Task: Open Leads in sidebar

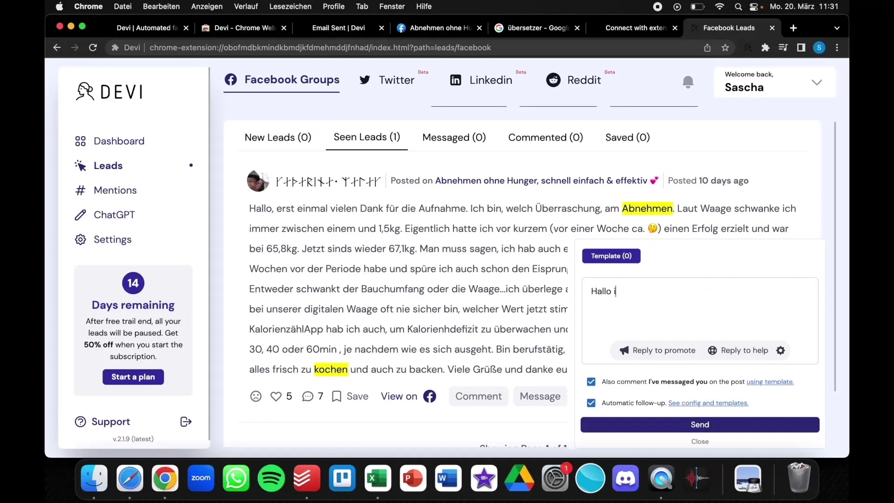Action: (99, 166)
